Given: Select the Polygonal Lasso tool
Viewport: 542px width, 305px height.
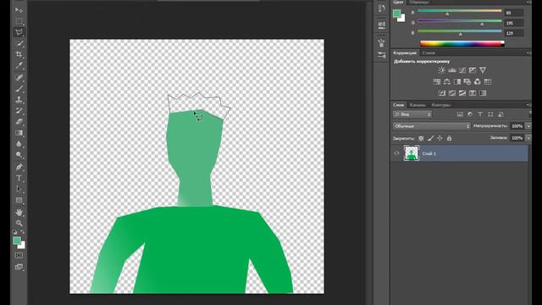Looking at the screenshot, I should (x=19, y=32).
